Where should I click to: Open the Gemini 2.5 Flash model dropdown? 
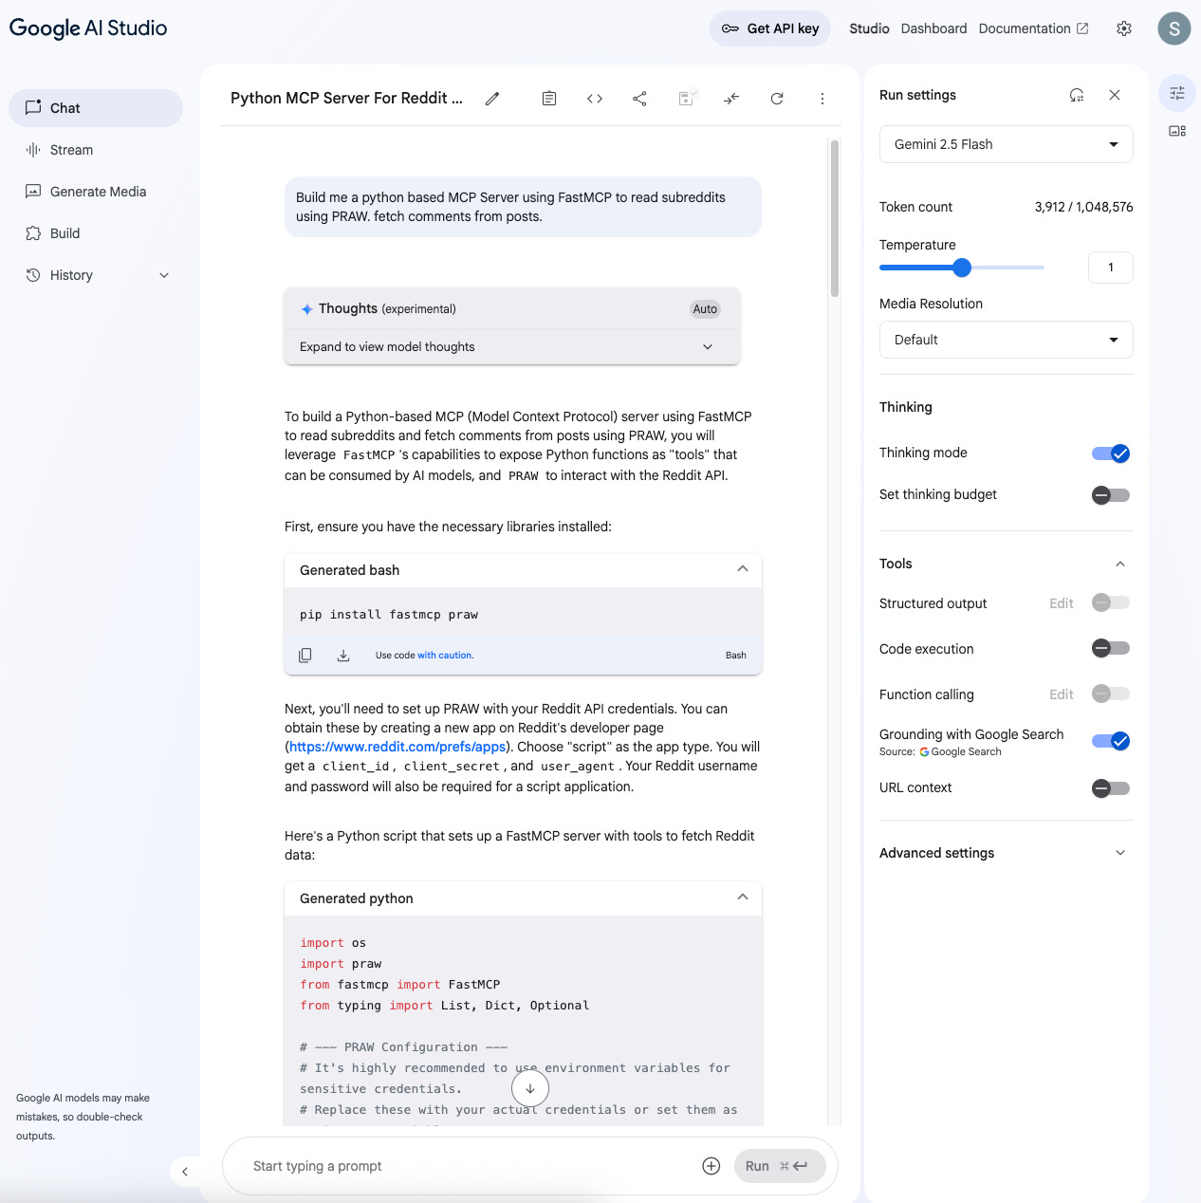pyautogui.click(x=1007, y=144)
